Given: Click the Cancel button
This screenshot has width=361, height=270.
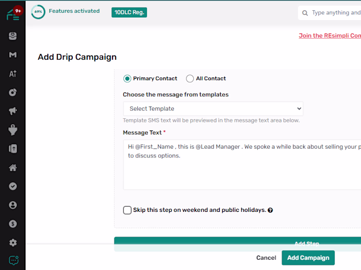Looking at the screenshot, I should point(266,258).
